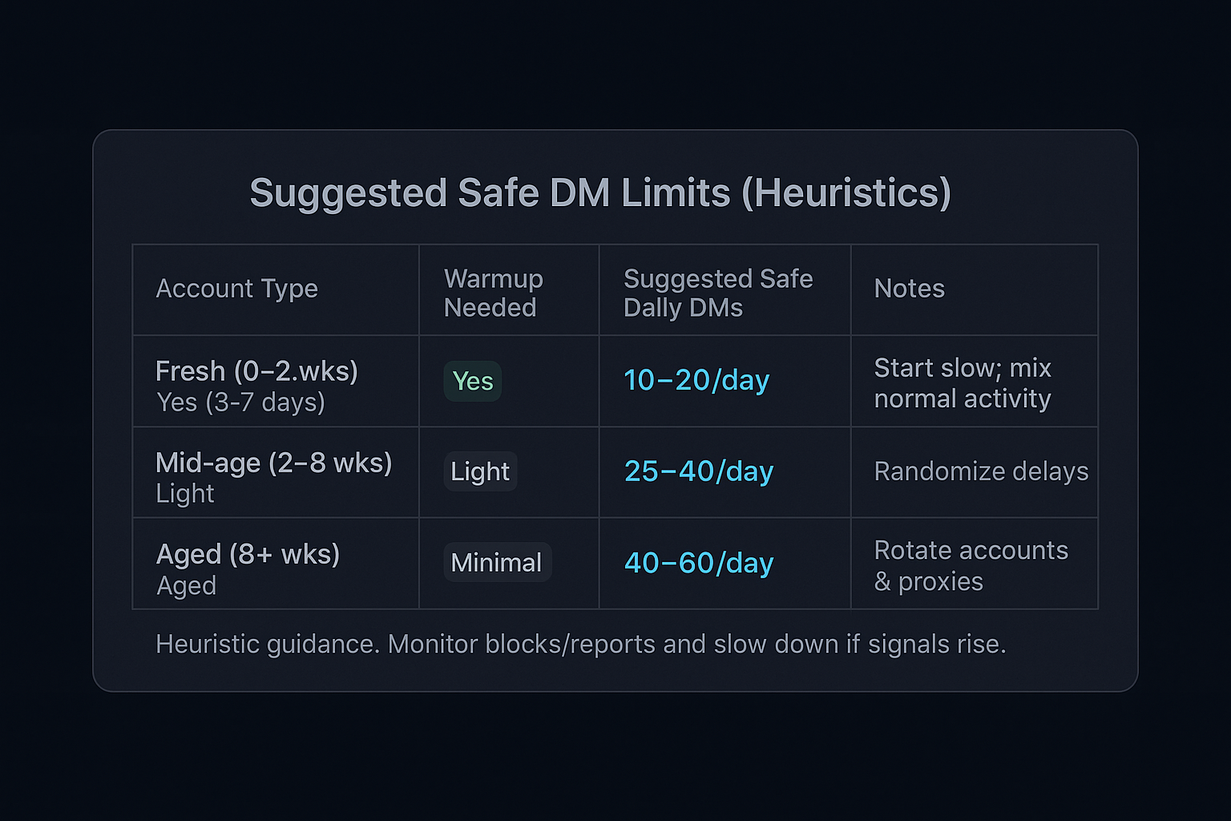Click the "Light" warmup badge
1231x821 pixels.
click(479, 471)
